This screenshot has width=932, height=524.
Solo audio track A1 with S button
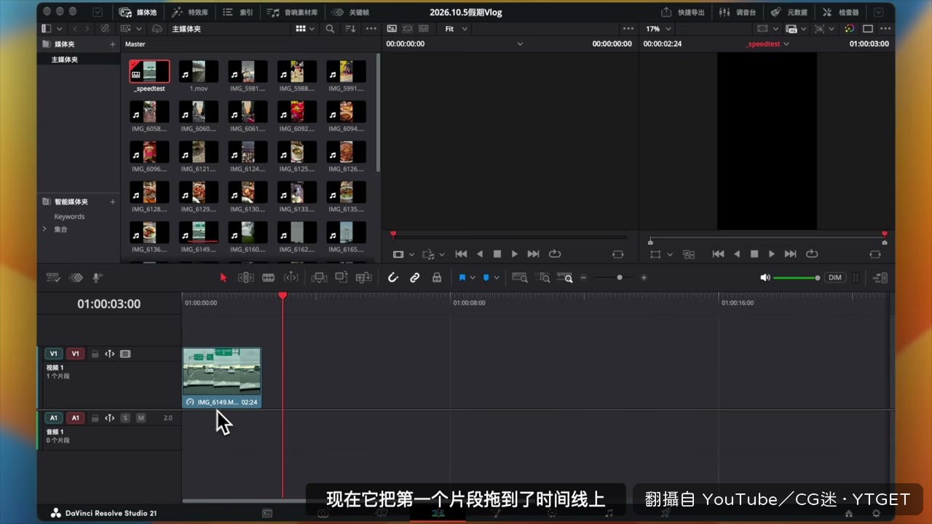coord(125,418)
